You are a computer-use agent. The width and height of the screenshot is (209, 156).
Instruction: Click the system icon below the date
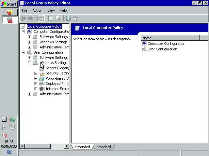point(9,152)
